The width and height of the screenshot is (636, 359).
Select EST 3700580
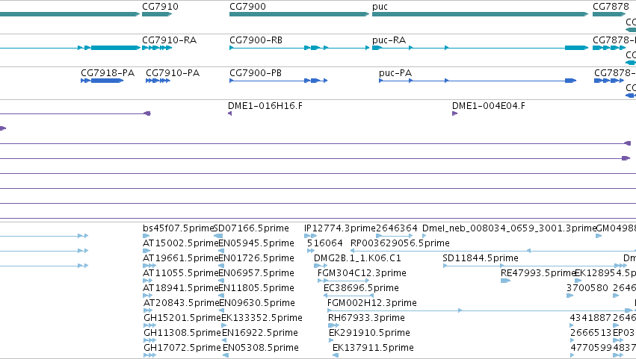tap(587, 288)
